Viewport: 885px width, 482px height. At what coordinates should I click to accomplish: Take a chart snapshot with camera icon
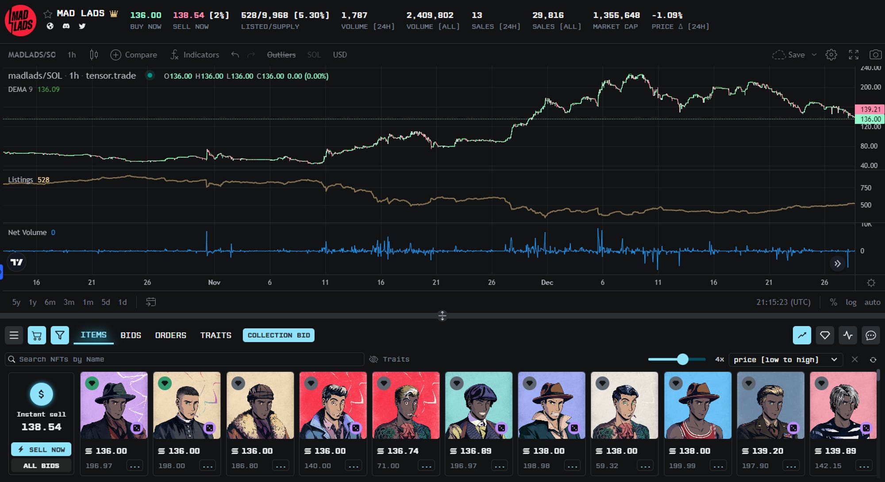point(875,55)
